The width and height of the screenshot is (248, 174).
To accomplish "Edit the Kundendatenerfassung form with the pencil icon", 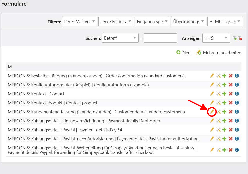I will (x=212, y=112).
